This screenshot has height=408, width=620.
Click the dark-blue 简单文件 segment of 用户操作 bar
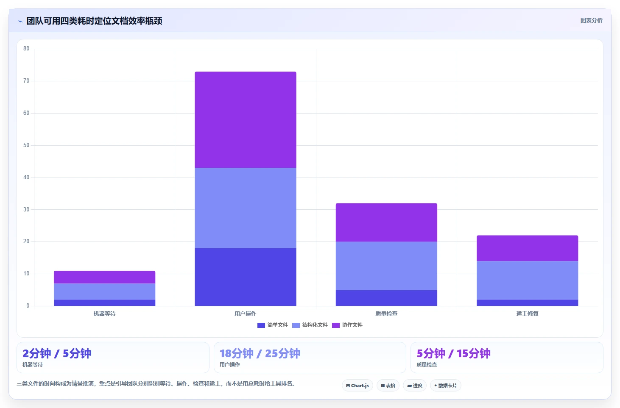(246, 277)
